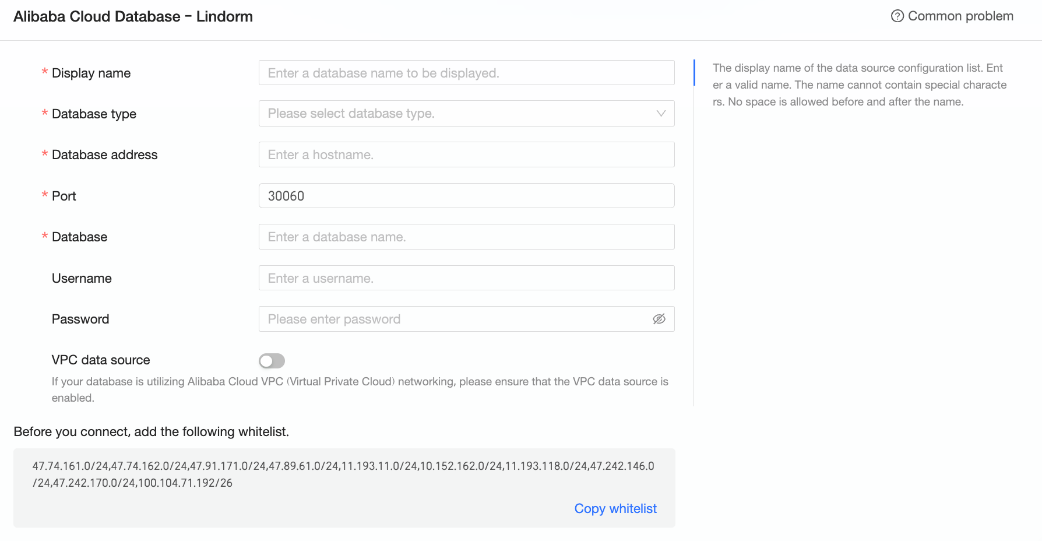Click the Alibaba Cloud Database - Lindorm heading
1042x541 pixels.
point(133,16)
